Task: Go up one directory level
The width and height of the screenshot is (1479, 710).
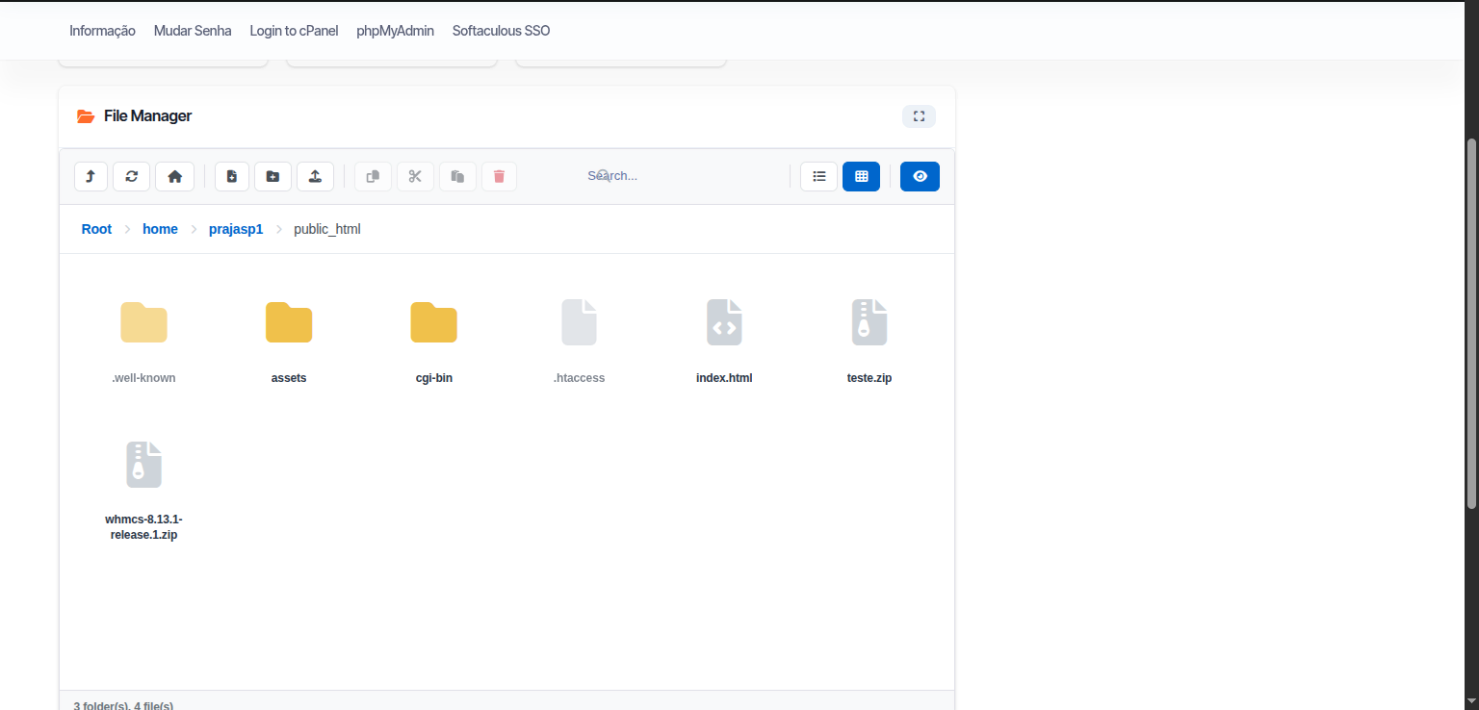Action: click(x=91, y=176)
